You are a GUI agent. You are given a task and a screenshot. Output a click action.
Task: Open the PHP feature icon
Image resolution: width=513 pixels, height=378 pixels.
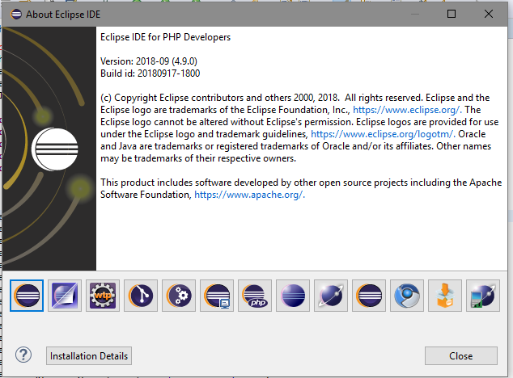[255, 296]
